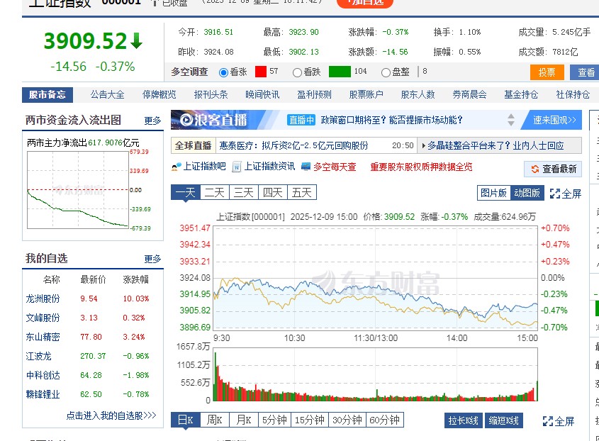Open 更多 link in 我的自选 panel
Viewport: 599px width, 441px height.
(x=152, y=258)
